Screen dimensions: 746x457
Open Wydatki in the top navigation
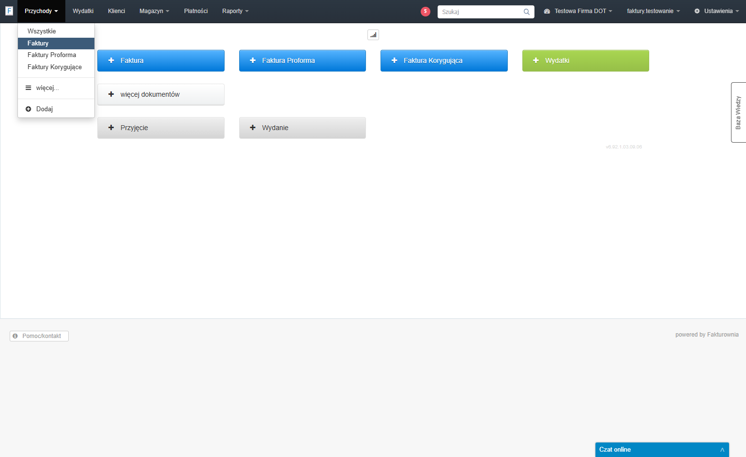click(x=83, y=11)
